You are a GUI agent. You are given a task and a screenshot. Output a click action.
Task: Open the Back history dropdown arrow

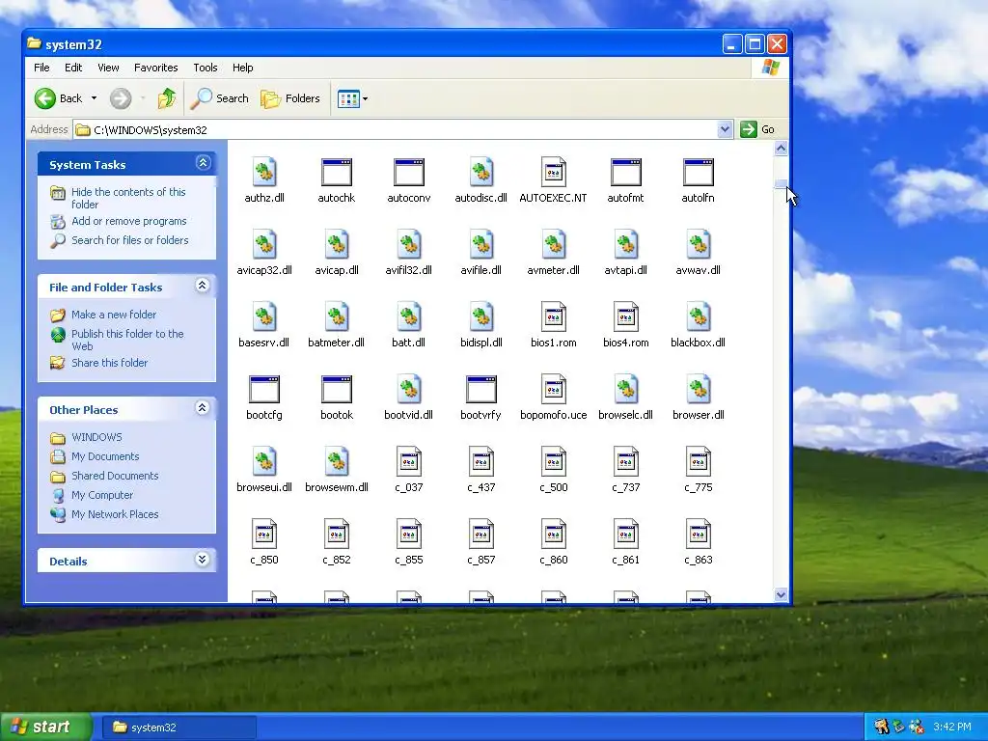94,98
